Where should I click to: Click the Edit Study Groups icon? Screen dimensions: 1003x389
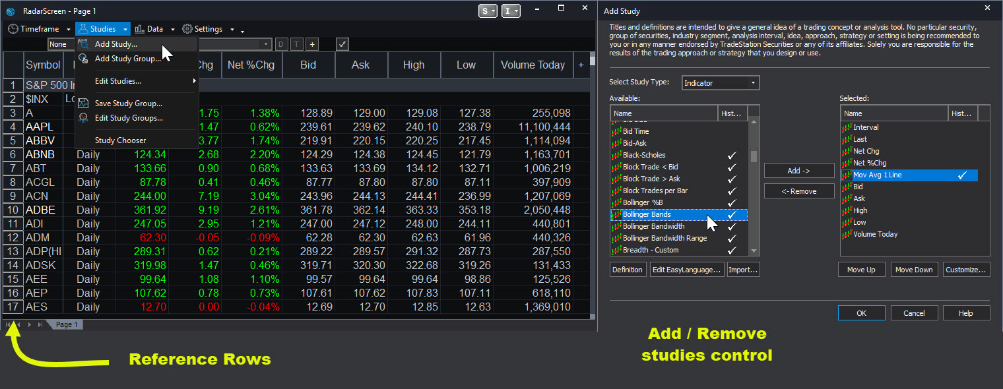point(84,118)
